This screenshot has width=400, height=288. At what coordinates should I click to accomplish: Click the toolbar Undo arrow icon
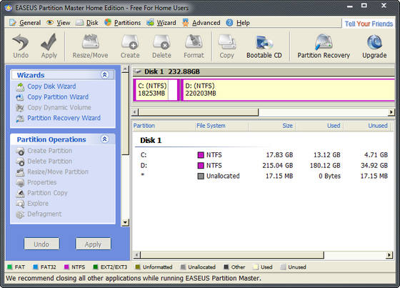pos(21,42)
